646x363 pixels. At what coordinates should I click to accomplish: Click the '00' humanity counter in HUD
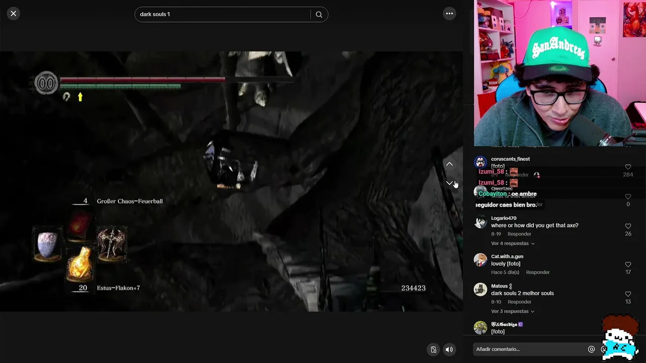click(46, 84)
